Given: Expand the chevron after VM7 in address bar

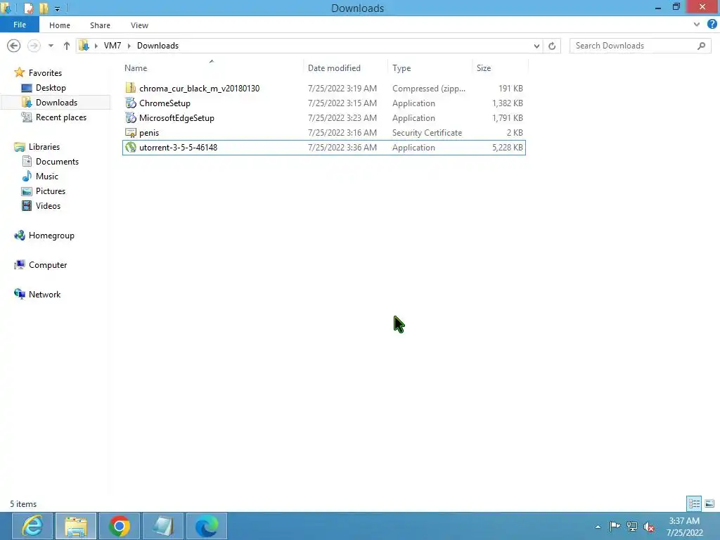Looking at the screenshot, I should point(129,46).
